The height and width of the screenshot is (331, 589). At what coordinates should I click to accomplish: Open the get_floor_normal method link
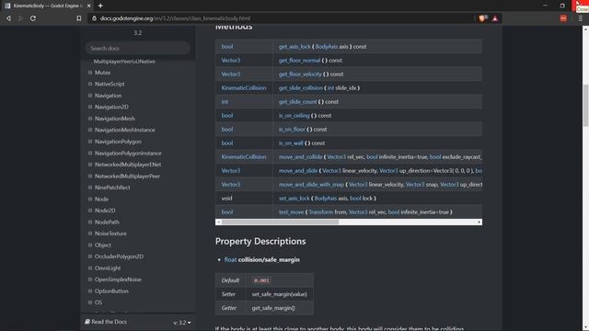tap(299, 61)
